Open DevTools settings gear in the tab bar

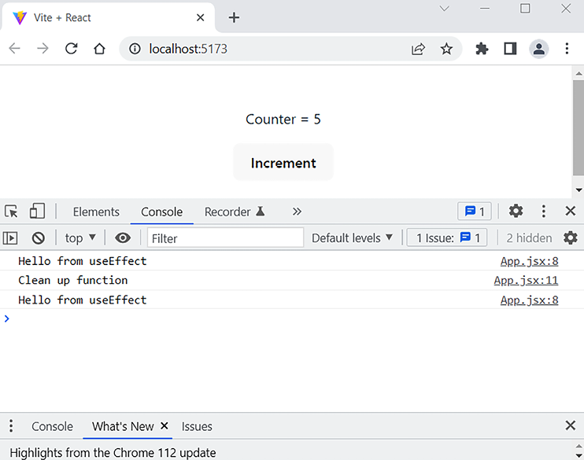coord(516,212)
